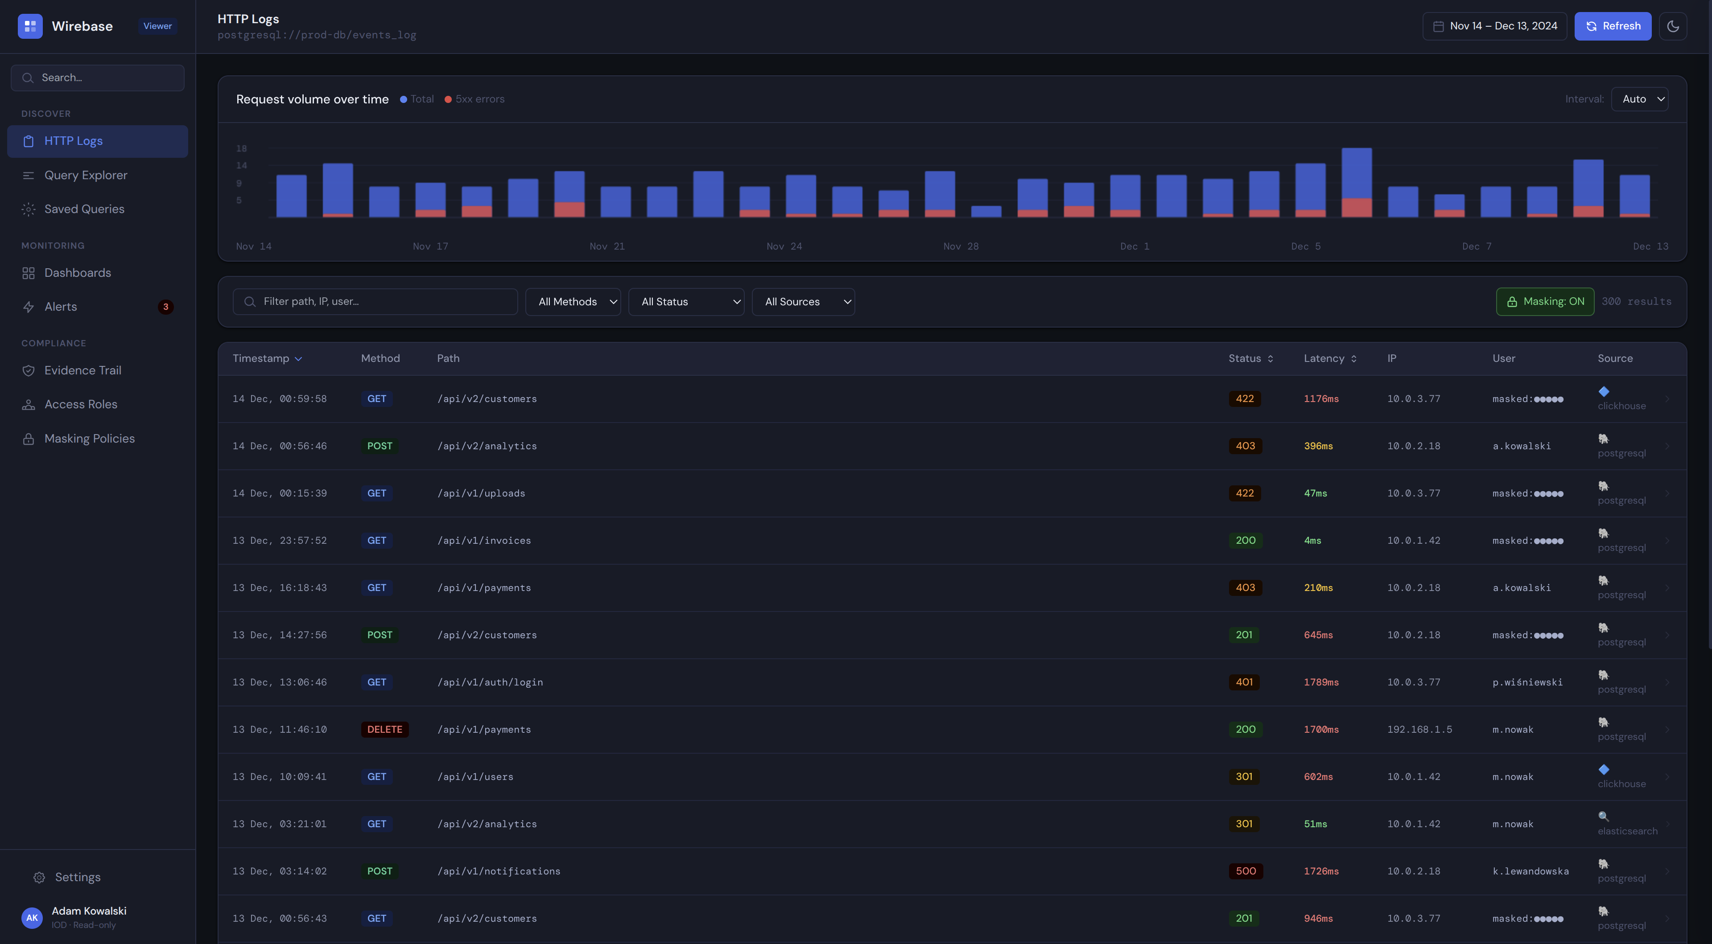The image size is (1712, 944).
Task: Click the Wirebase logo icon
Action: 30,26
